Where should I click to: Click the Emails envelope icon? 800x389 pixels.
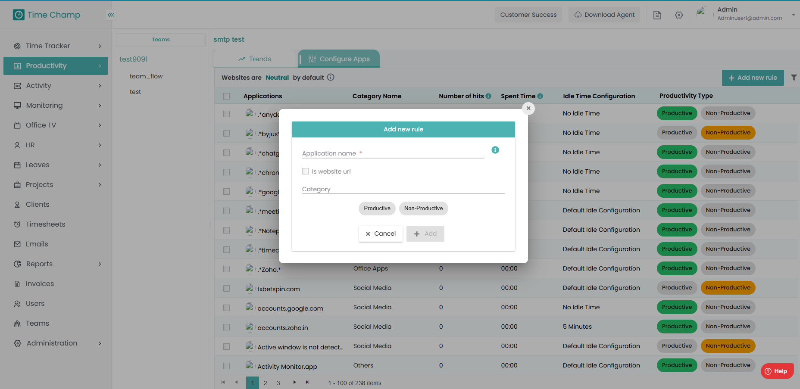pyautogui.click(x=17, y=244)
